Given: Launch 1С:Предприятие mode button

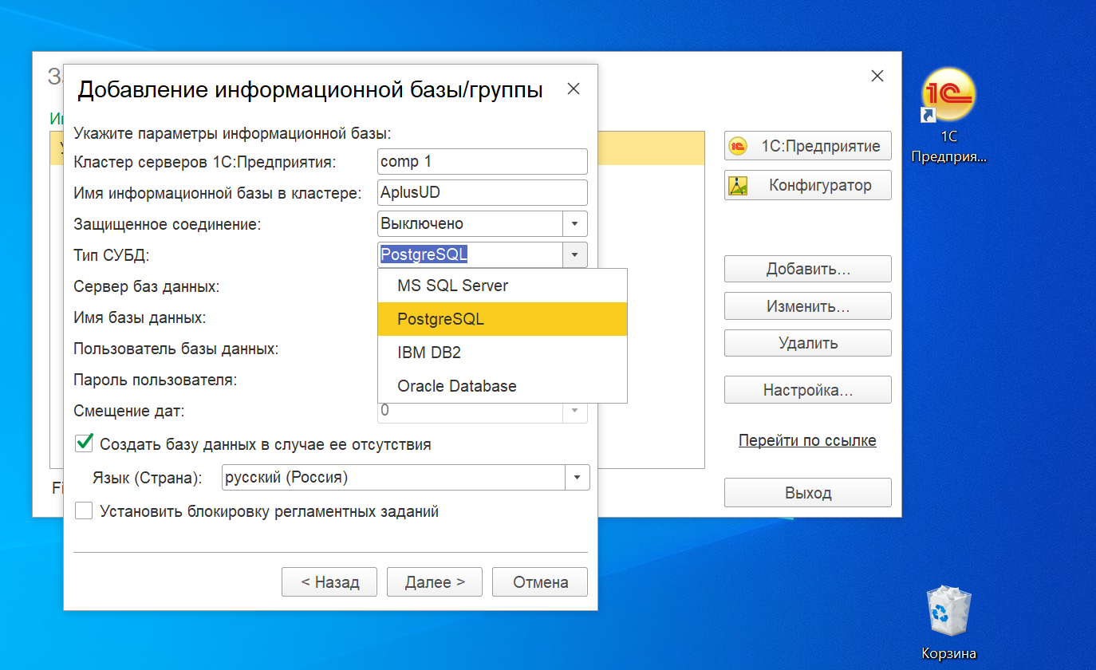Looking at the screenshot, I should [807, 146].
